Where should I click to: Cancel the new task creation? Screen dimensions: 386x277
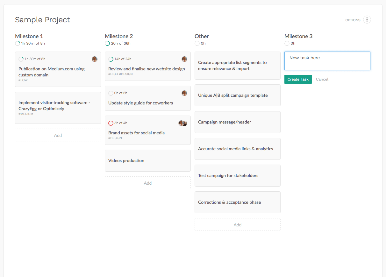322,79
